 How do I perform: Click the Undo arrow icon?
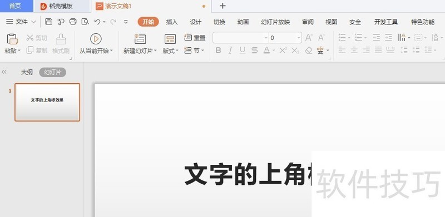click(97, 22)
